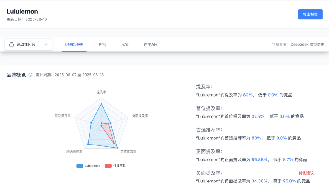Click the 负面提及率 heading on the right
Image resolution: width=329 pixels, height=191 pixels.
[x=209, y=173]
